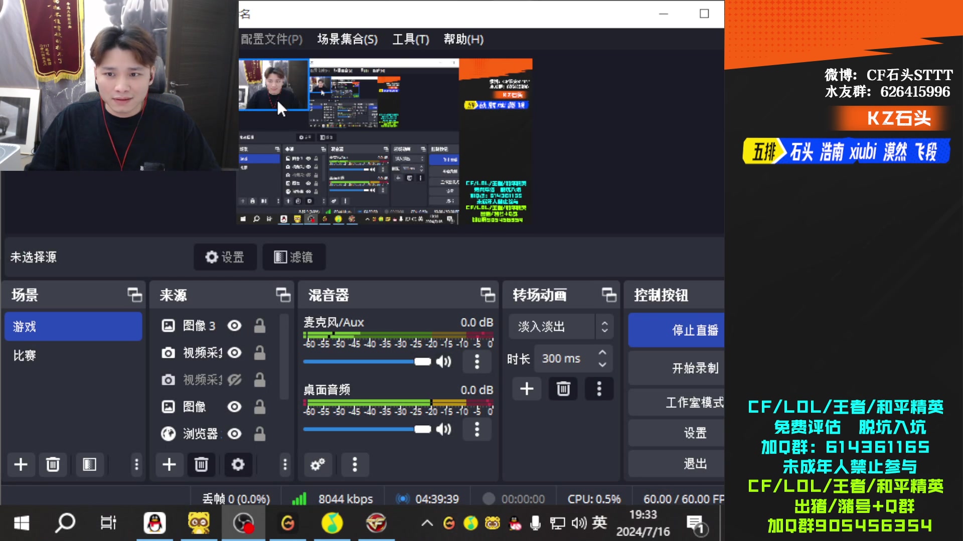Viewport: 963px width, 541px height.
Task: Hide the first visible 视频采集 source
Action: click(234, 353)
